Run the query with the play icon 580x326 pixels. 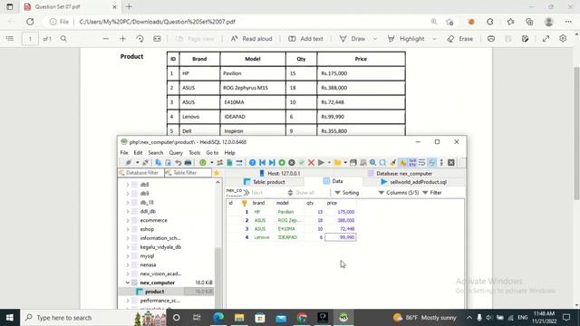point(321,163)
